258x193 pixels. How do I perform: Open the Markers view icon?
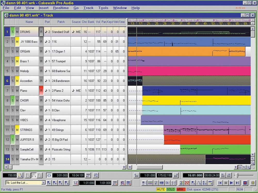[x=193, y=183]
